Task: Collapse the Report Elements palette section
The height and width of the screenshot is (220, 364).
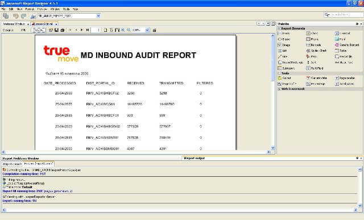Action: (279, 28)
